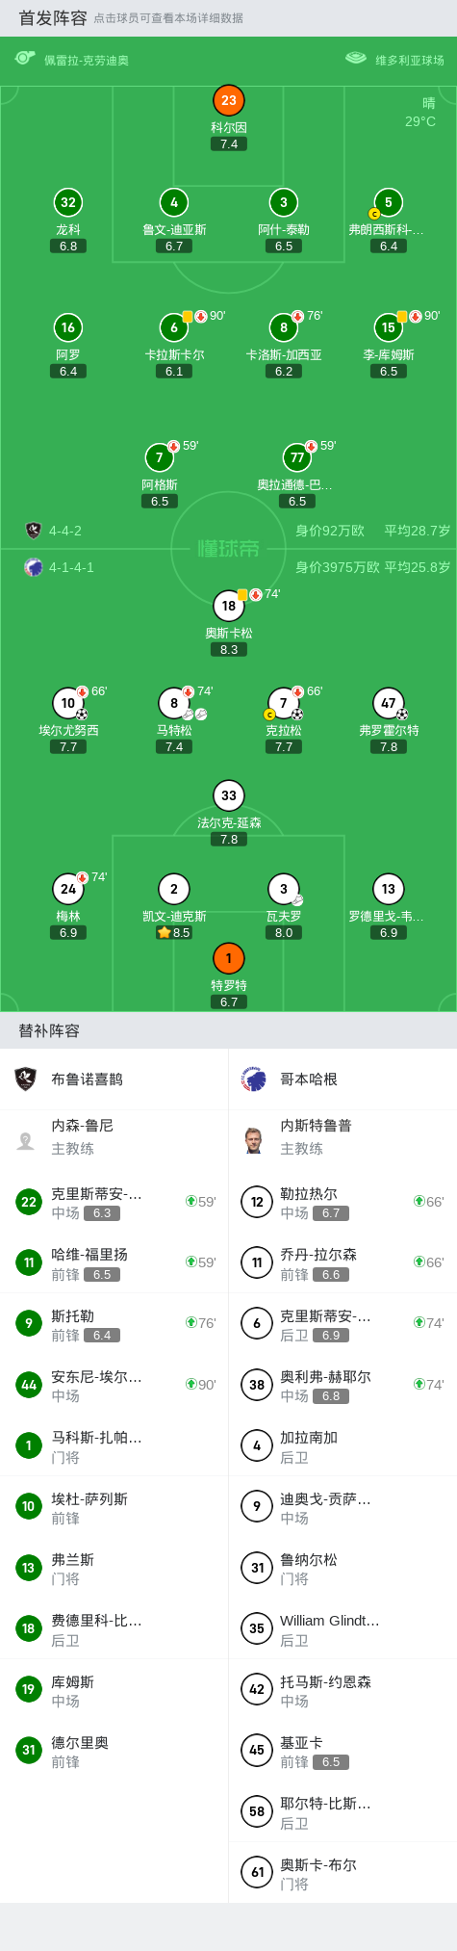Tap the 4-4-2 formation label
The height and width of the screenshot is (1951, 457).
point(65,531)
